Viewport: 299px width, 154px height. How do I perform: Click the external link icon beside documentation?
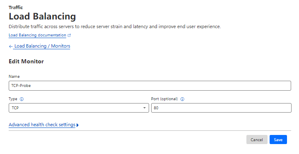(69, 35)
